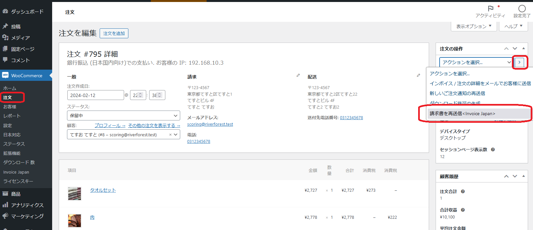Click the ¥222 tax value for 肉
Viewport: 533px width, 230px height.
(392, 217)
